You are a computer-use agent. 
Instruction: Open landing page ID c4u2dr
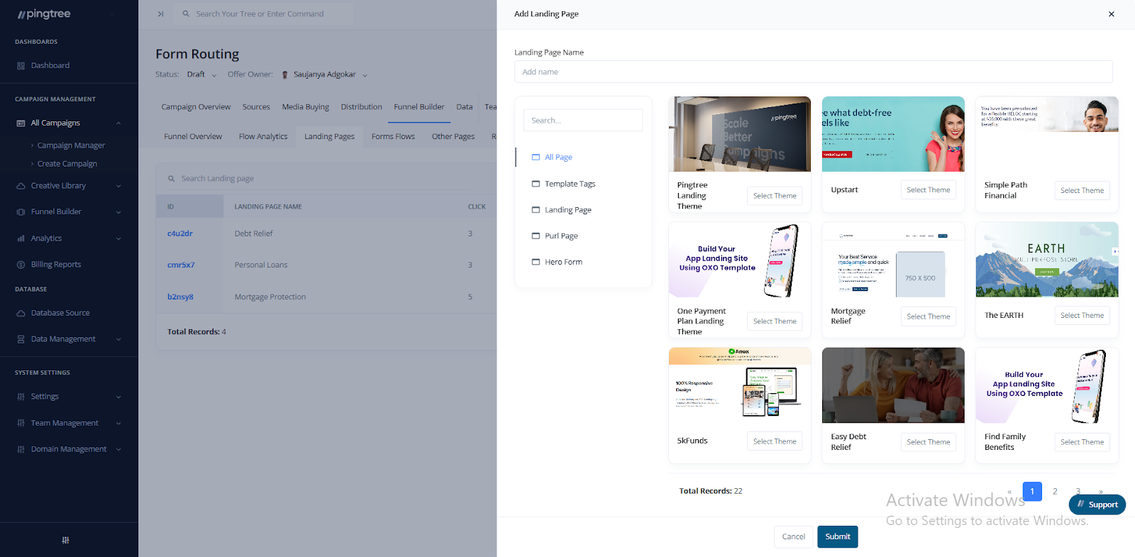point(180,233)
